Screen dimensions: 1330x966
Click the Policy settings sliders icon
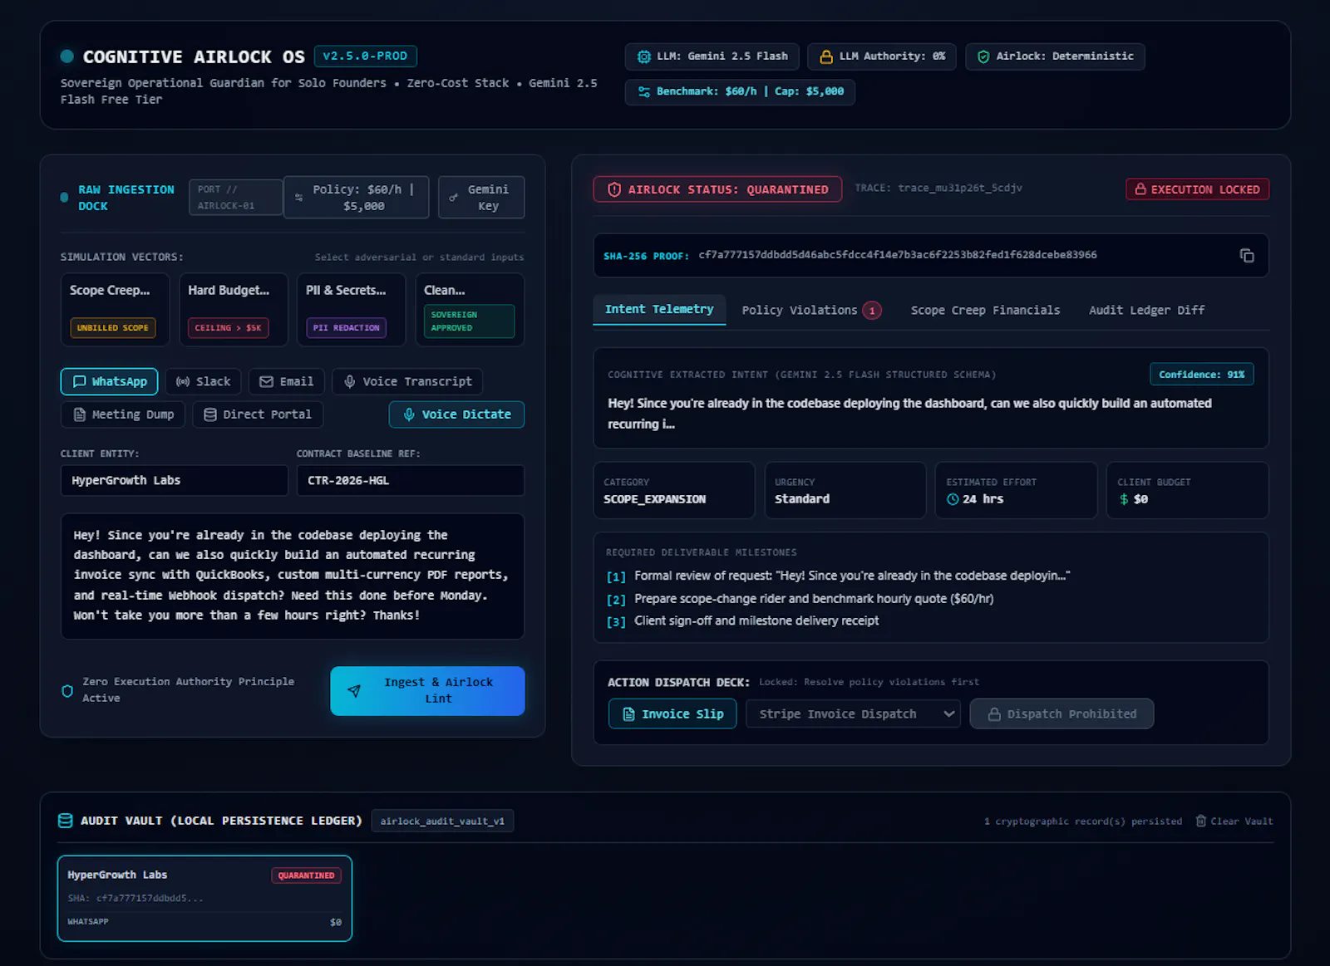pos(298,198)
